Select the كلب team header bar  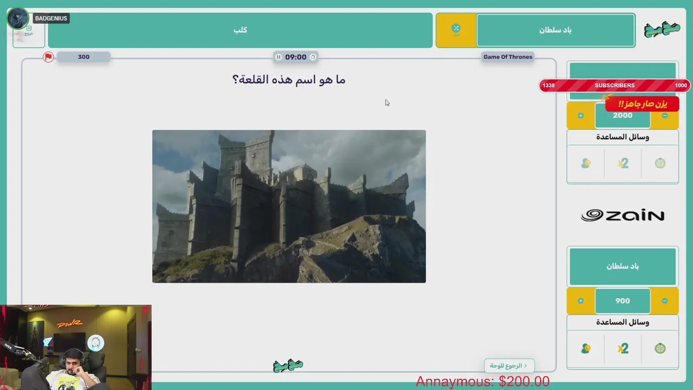point(240,30)
